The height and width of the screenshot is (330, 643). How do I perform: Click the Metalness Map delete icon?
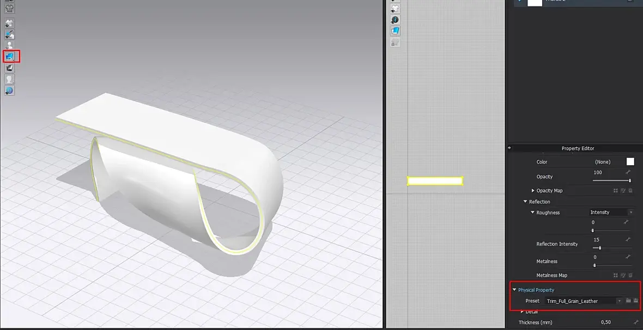point(630,275)
